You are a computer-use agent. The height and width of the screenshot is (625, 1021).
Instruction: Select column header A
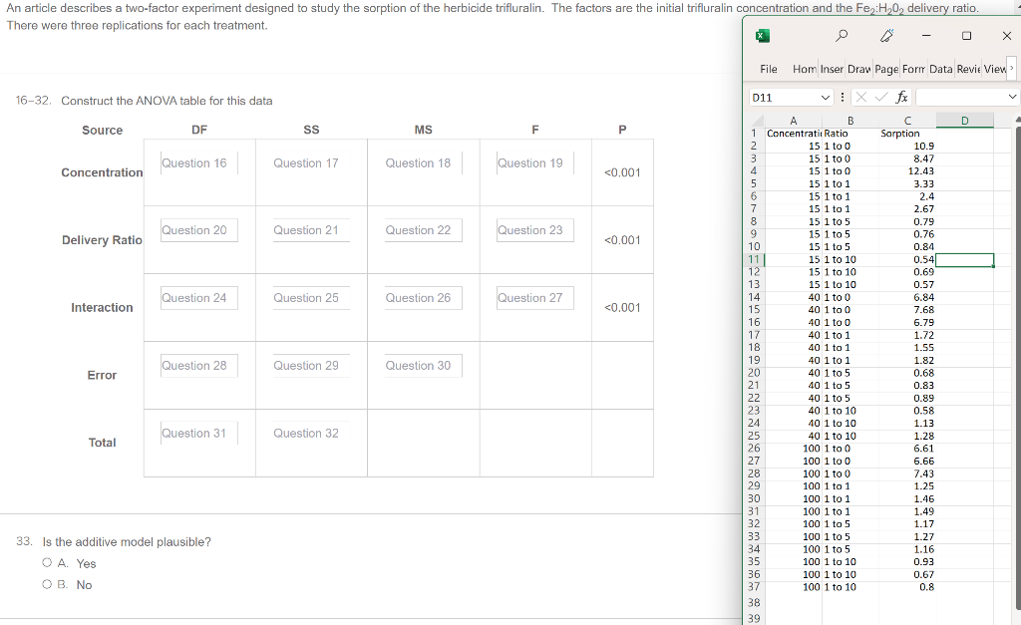[x=794, y=120]
